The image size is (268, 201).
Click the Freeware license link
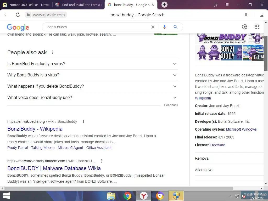[217, 145]
